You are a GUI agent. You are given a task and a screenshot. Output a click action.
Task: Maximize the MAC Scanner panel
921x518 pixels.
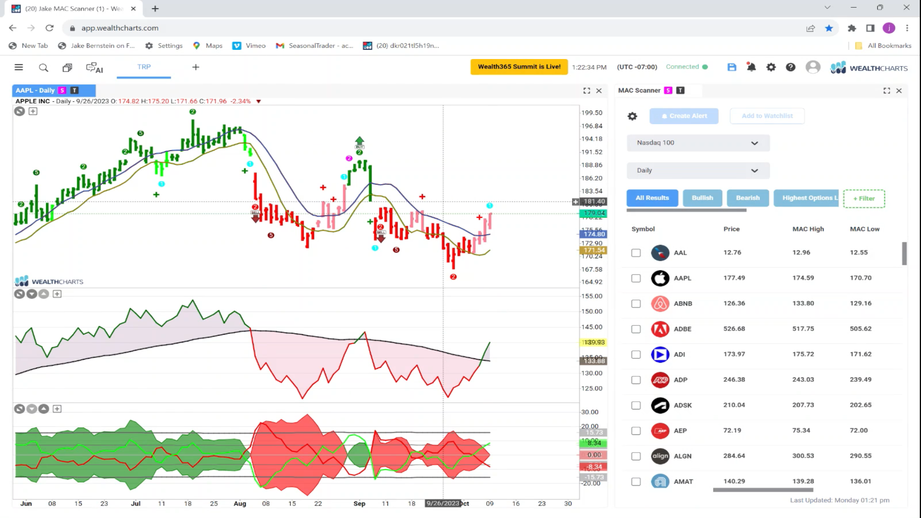pos(886,91)
